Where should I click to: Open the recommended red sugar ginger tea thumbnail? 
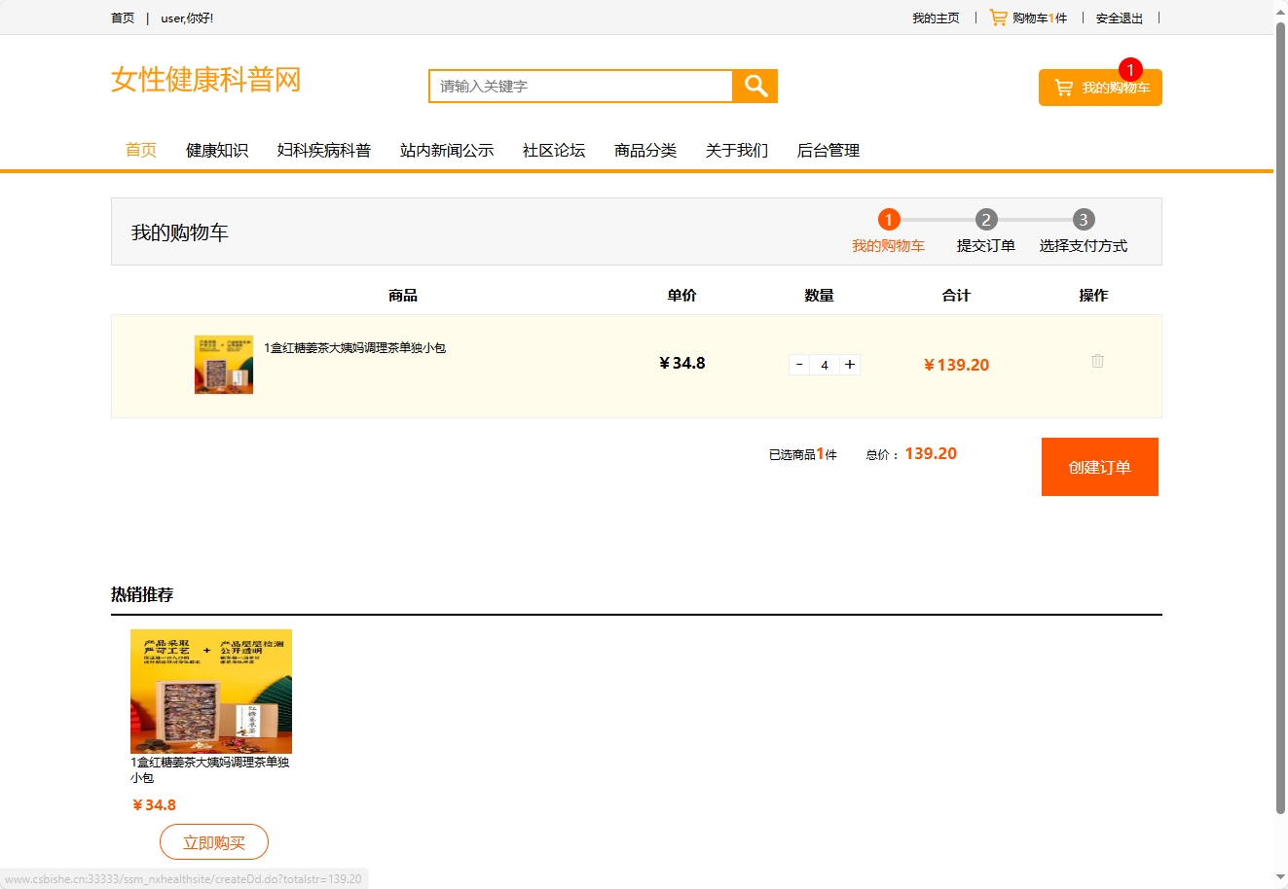pyautogui.click(x=211, y=693)
